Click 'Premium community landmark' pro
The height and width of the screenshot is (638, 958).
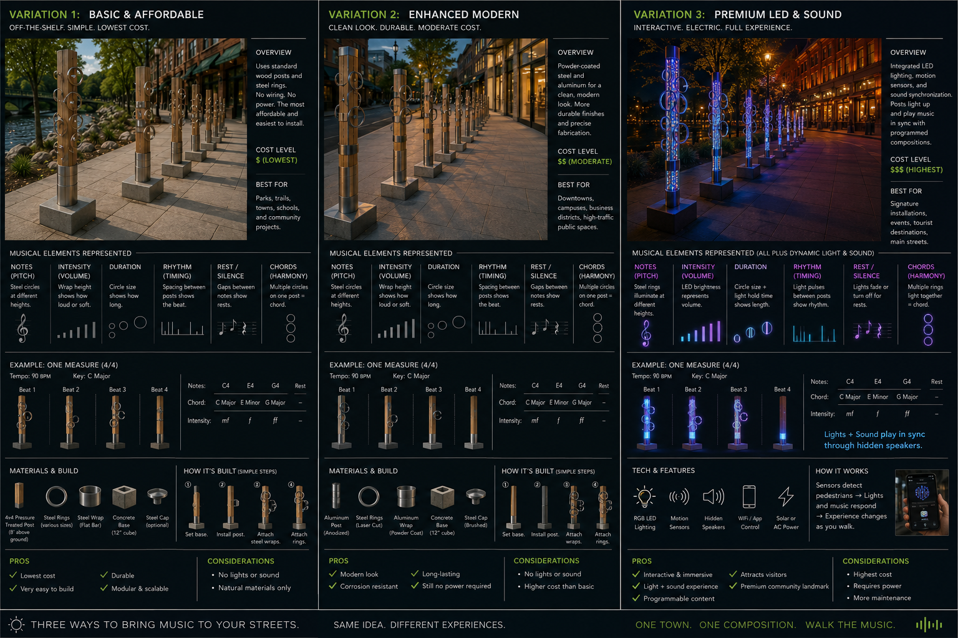pos(785,586)
